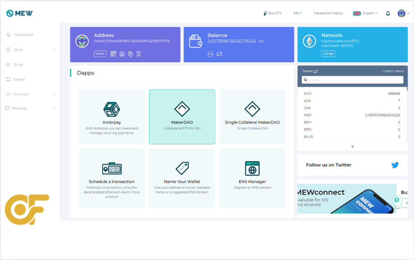Toggle address display with the Switch control

[x=100, y=53]
